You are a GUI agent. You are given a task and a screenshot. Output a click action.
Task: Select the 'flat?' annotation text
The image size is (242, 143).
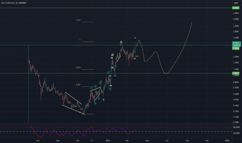(137, 56)
